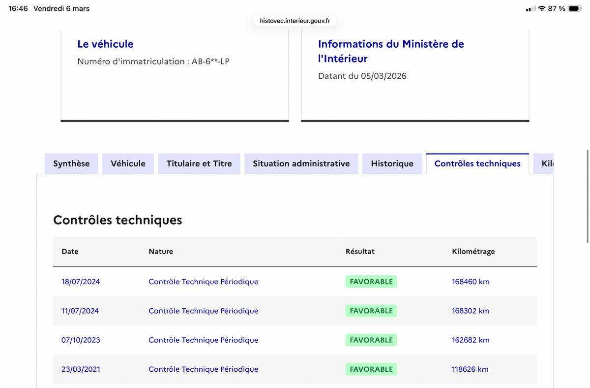This screenshot has width=590, height=388.
Task: Click the Kilométrage column header
Action: coord(473,251)
